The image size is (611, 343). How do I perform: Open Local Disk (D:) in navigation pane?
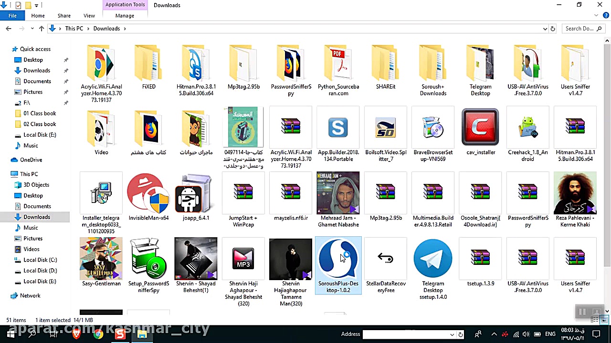tap(40, 271)
